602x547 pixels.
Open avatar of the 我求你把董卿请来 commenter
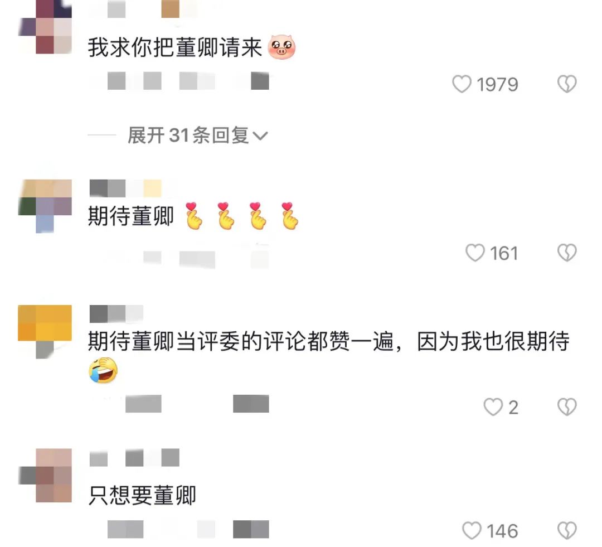click(x=45, y=27)
